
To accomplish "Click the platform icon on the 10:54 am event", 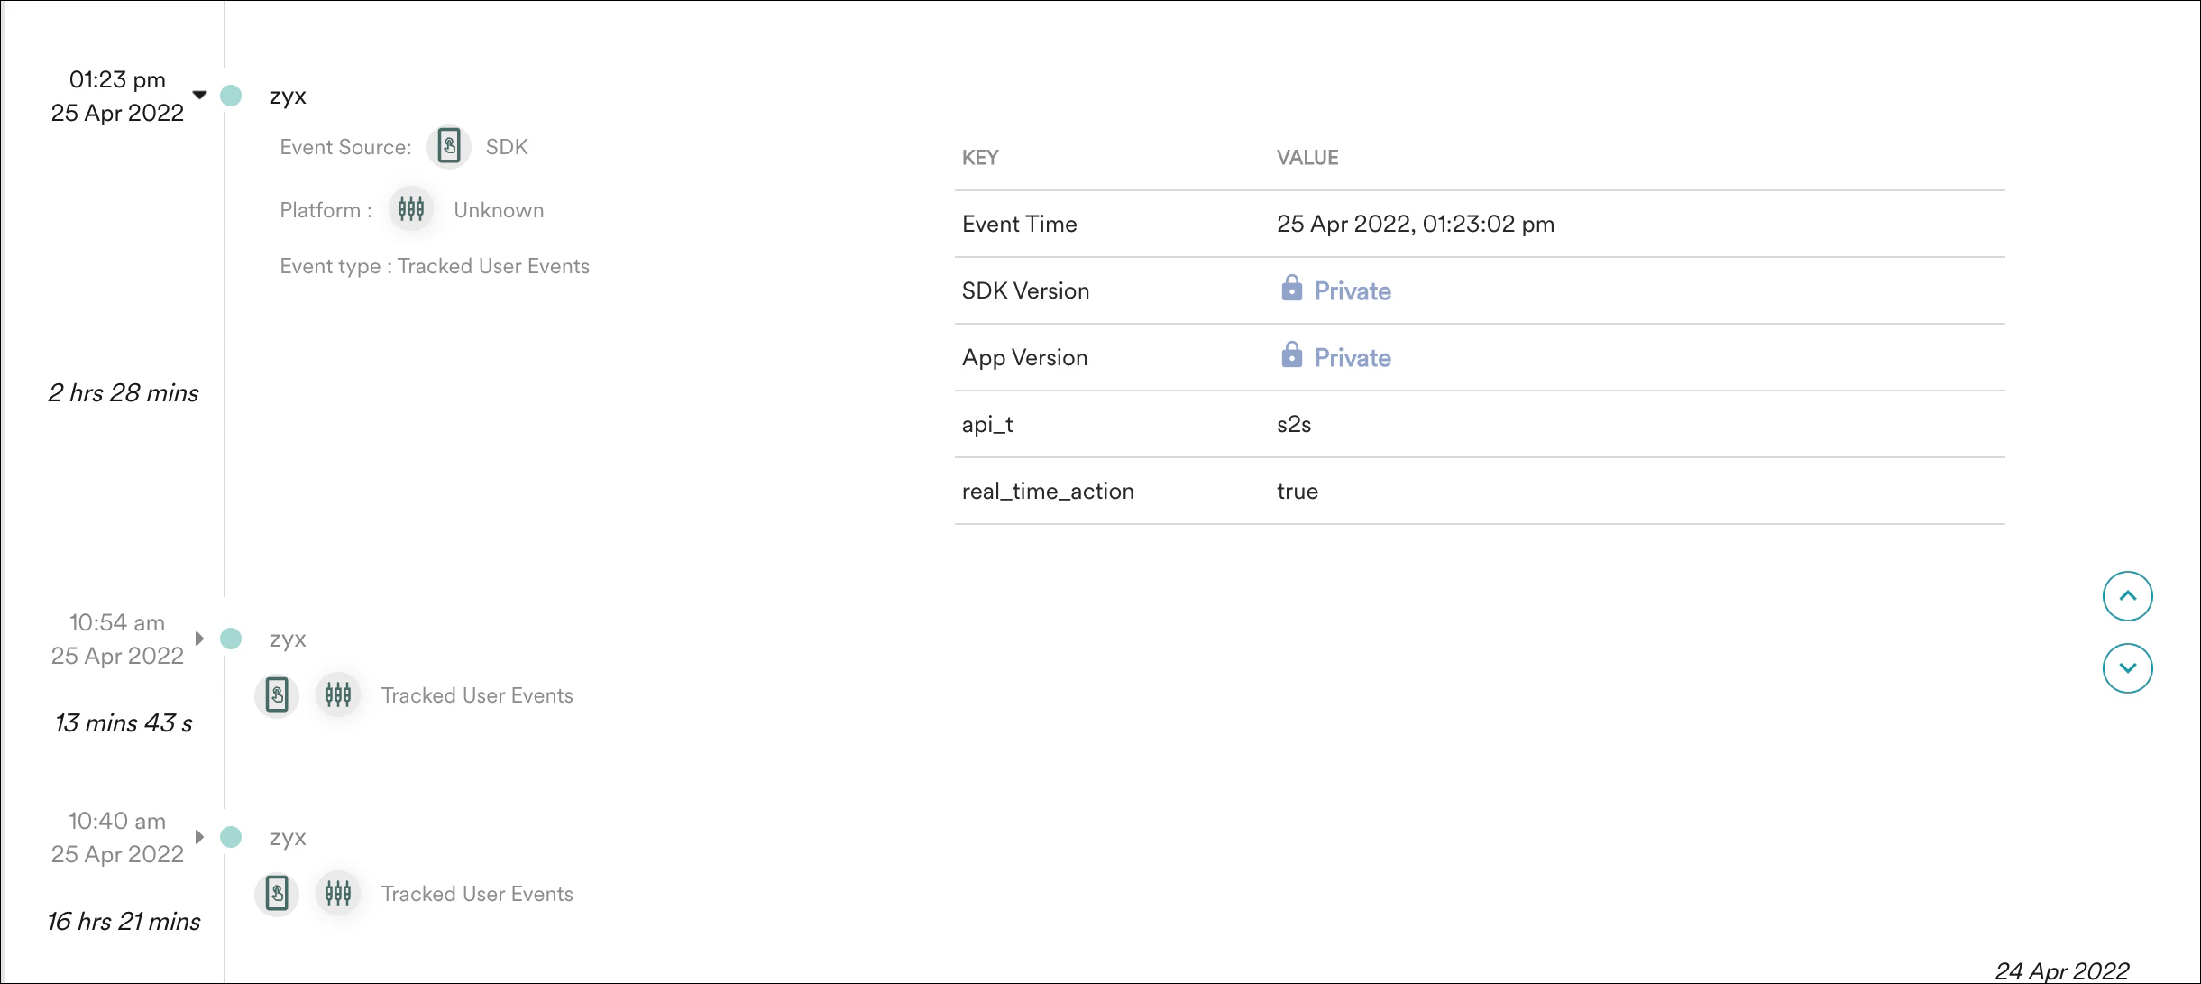I will pyautogui.click(x=338, y=694).
